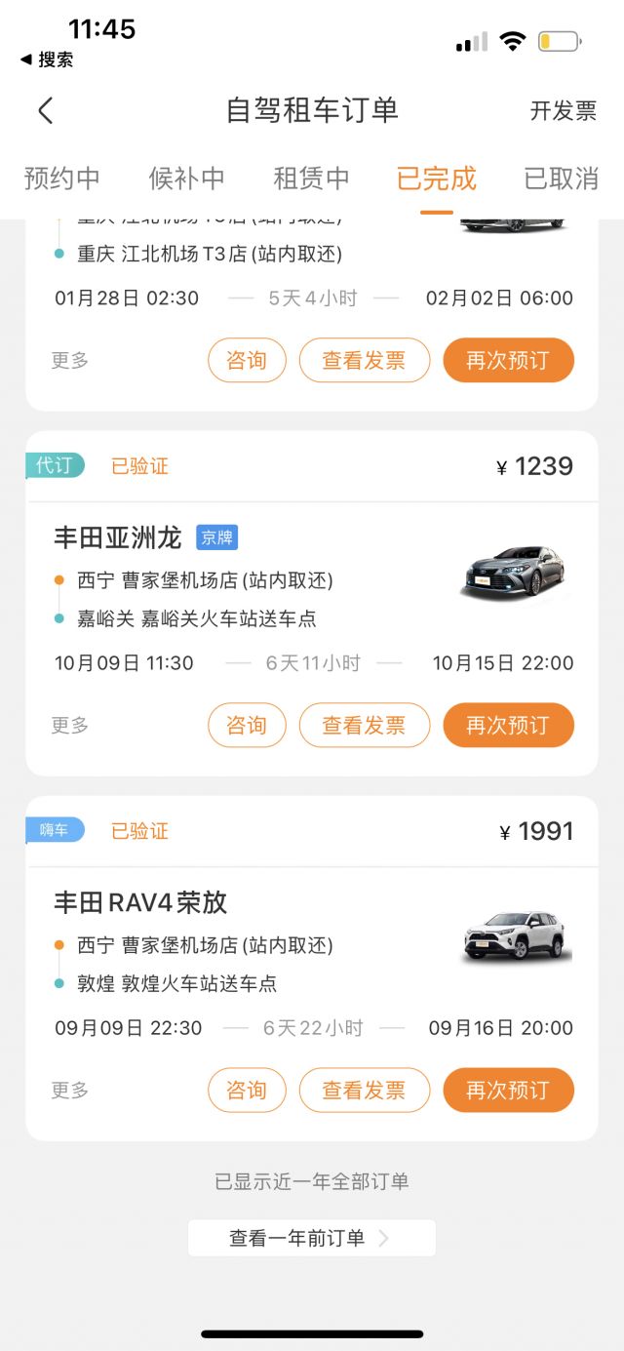
Task: Switch to the 预约中 tab
Action: pos(62,179)
